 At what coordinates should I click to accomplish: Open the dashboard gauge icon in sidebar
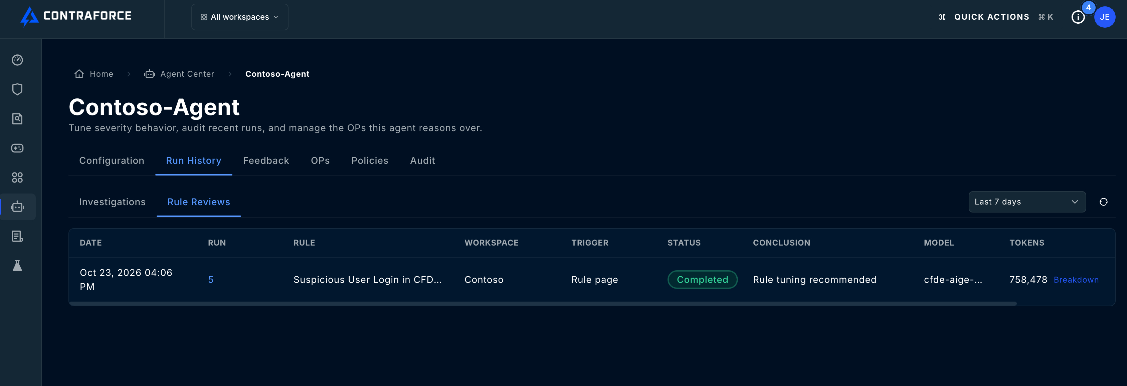[x=17, y=60]
